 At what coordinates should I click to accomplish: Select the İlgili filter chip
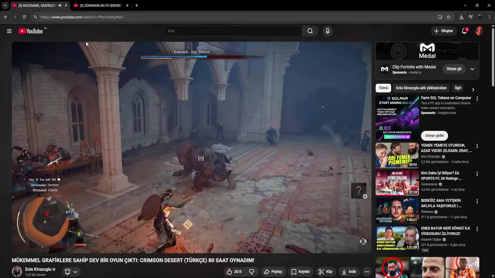pyautogui.click(x=458, y=88)
